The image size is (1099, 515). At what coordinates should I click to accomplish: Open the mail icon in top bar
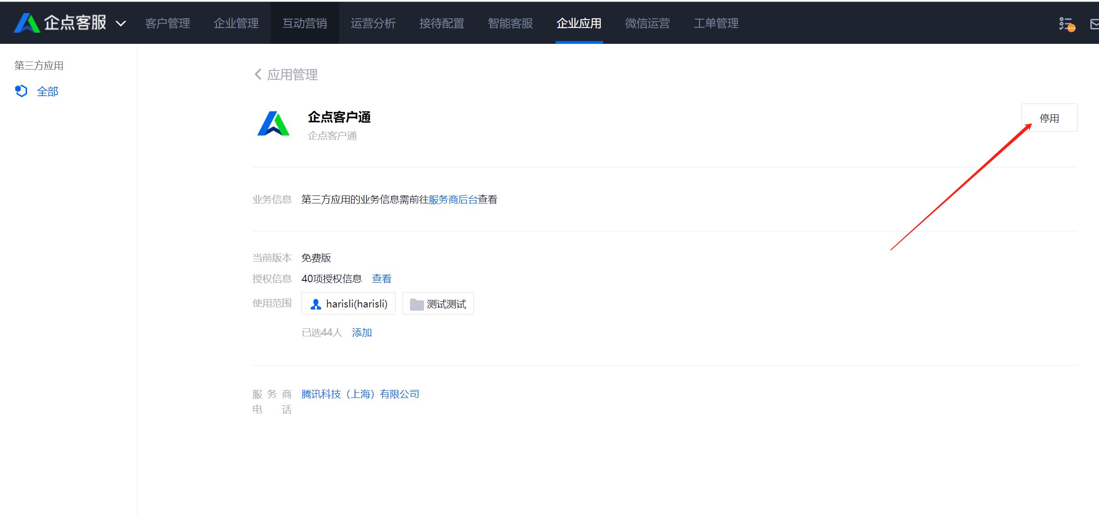[1094, 24]
